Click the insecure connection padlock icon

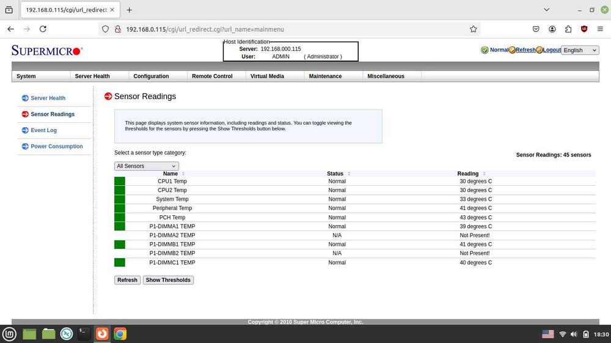(x=118, y=29)
